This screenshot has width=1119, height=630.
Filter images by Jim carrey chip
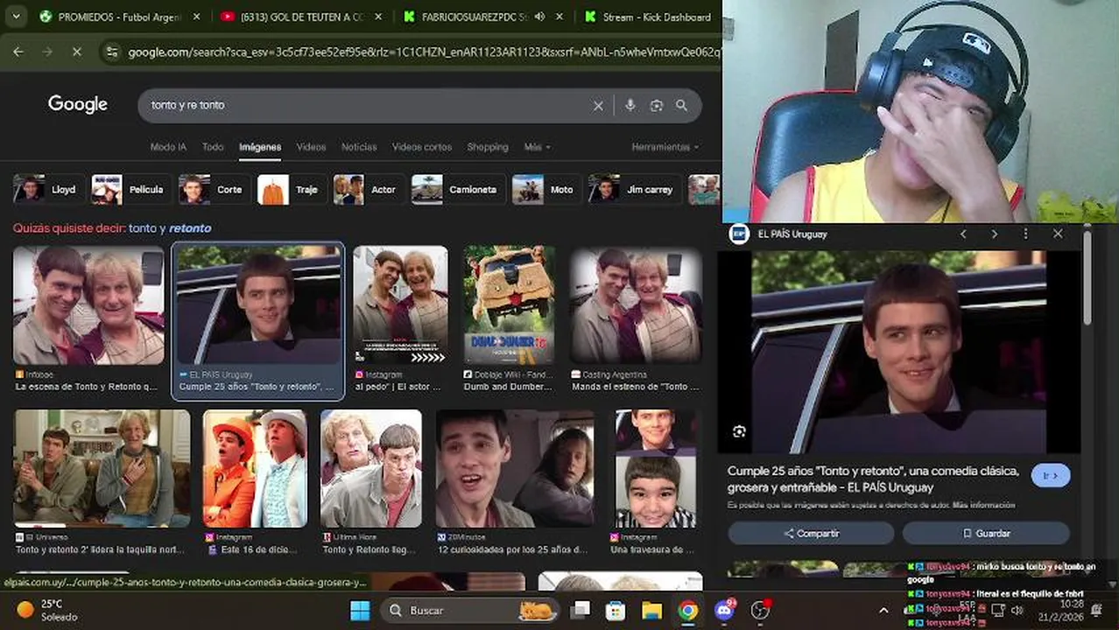[635, 189]
